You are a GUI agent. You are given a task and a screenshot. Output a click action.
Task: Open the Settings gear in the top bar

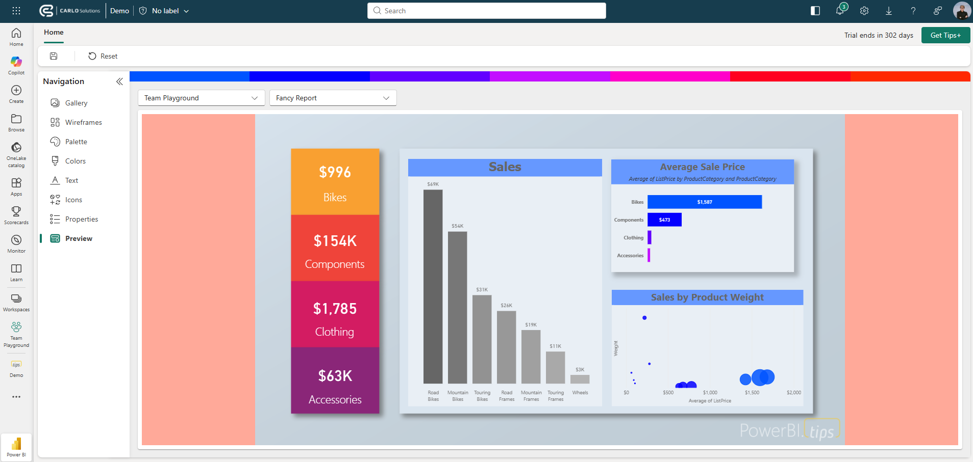click(864, 11)
